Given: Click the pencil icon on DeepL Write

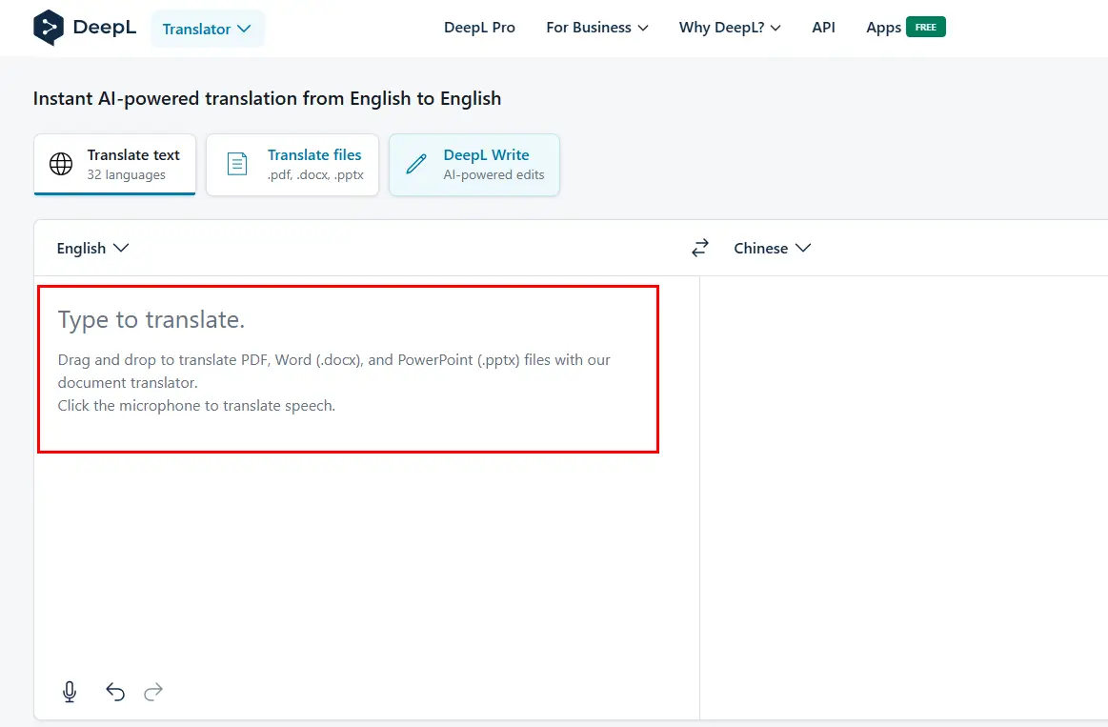Looking at the screenshot, I should coord(416,164).
